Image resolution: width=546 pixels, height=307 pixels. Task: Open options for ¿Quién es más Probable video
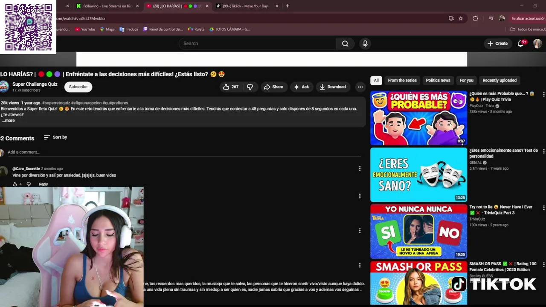coord(543,94)
